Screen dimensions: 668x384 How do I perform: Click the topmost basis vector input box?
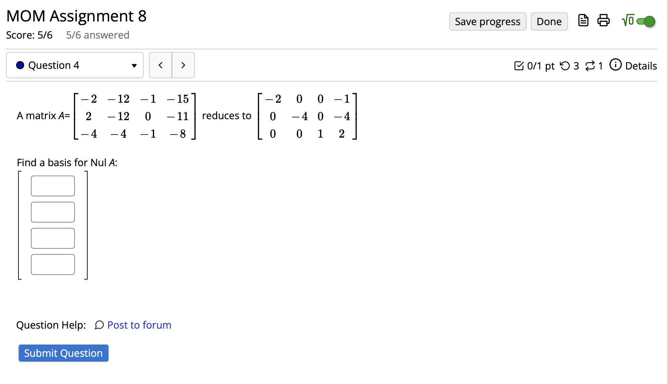click(x=52, y=186)
